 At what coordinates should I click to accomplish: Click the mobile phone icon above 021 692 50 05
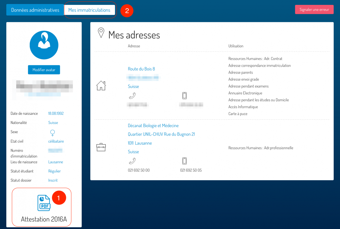coord(184,161)
